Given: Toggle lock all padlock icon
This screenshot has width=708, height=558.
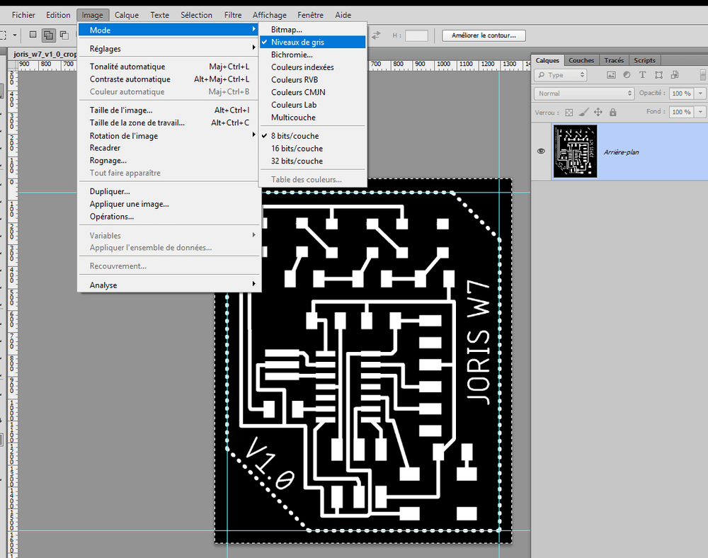Looking at the screenshot, I should tap(612, 112).
